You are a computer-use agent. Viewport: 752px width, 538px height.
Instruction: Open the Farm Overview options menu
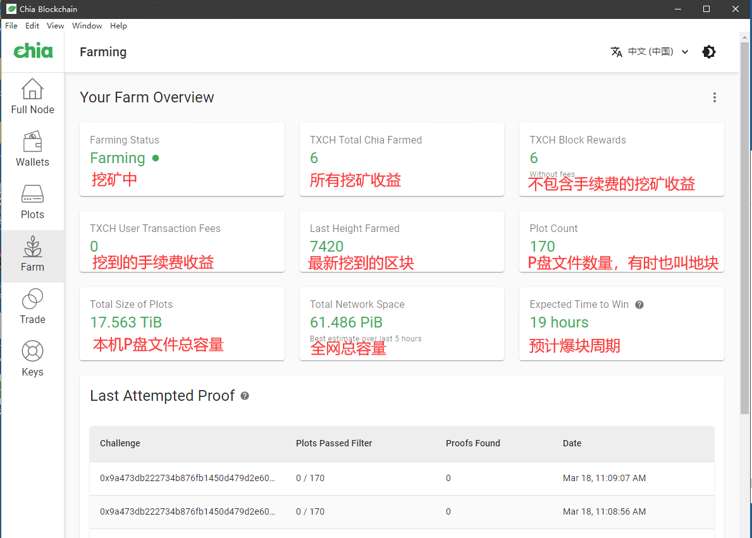[x=714, y=97]
